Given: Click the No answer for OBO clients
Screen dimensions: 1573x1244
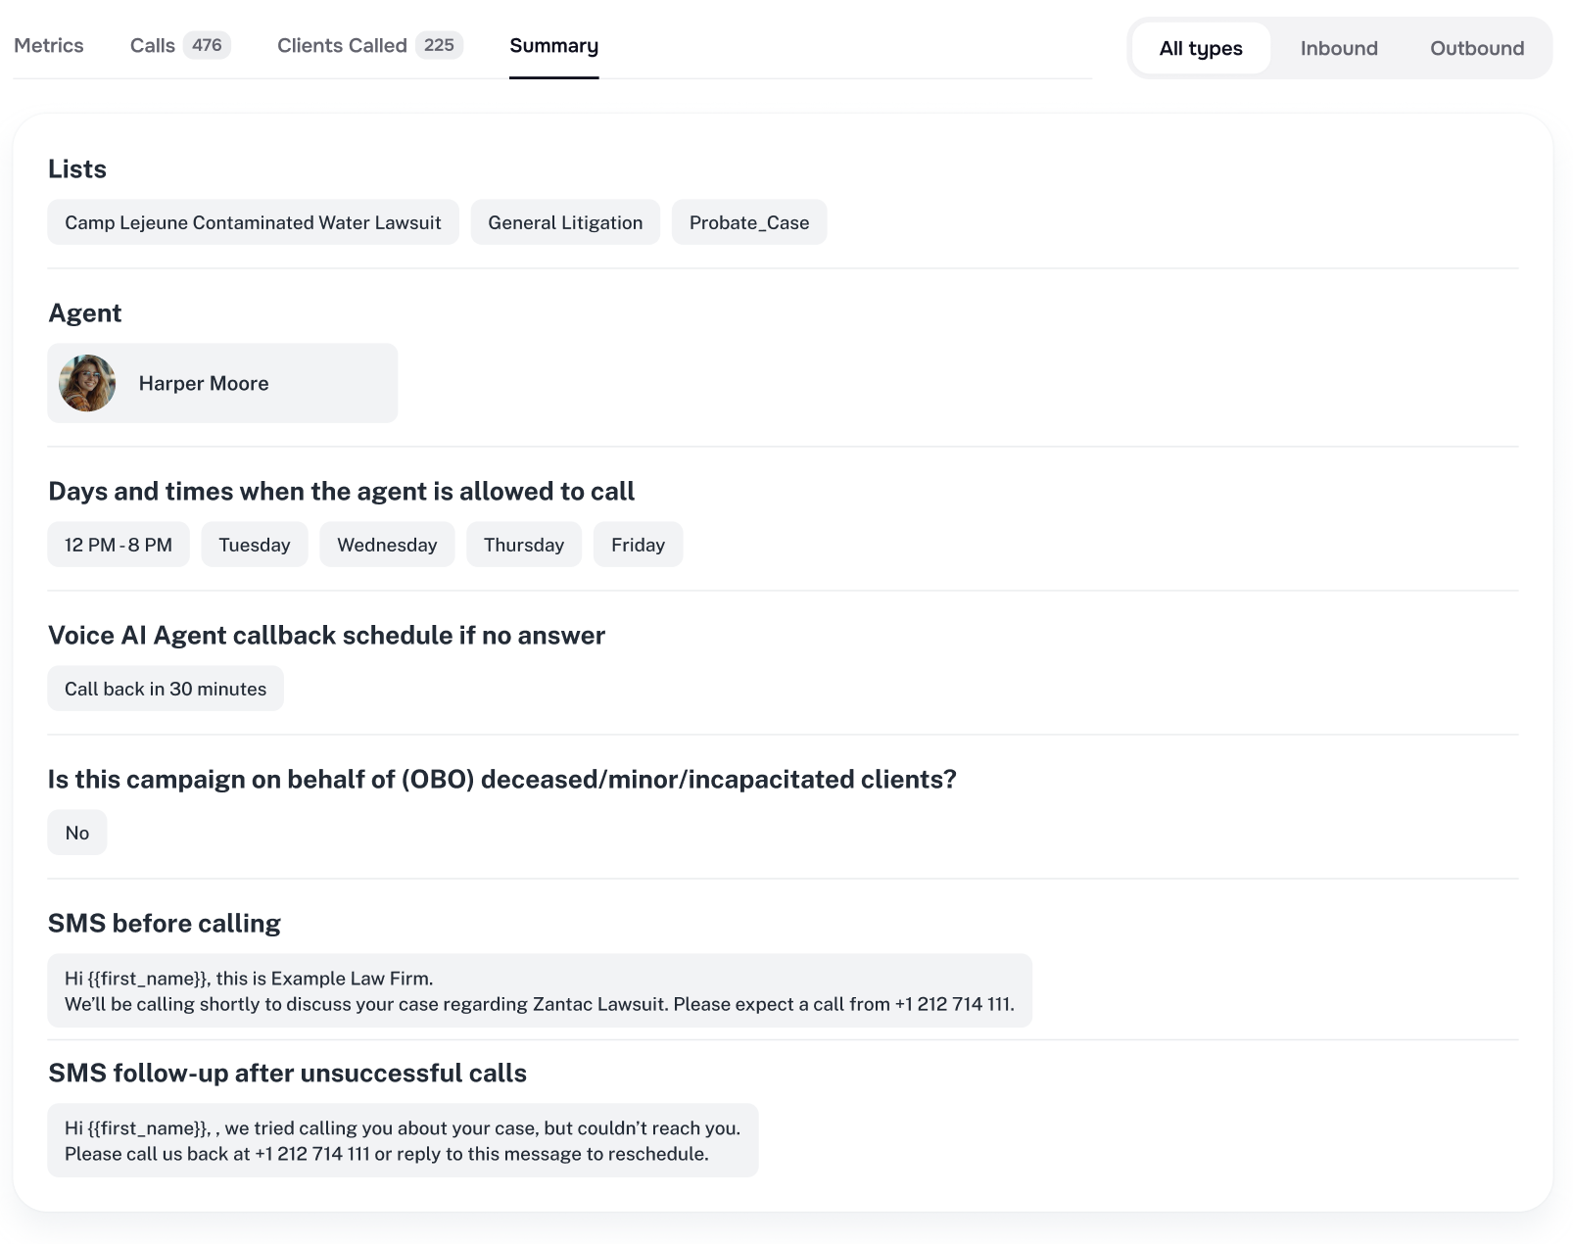Looking at the screenshot, I should coord(76,832).
